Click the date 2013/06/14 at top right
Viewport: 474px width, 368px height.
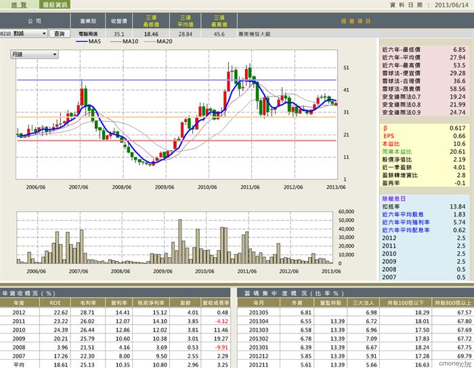[452, 5]
